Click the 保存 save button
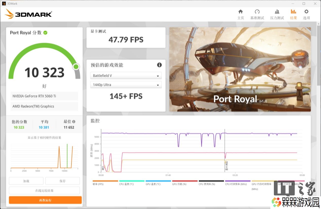 point(63,181)
